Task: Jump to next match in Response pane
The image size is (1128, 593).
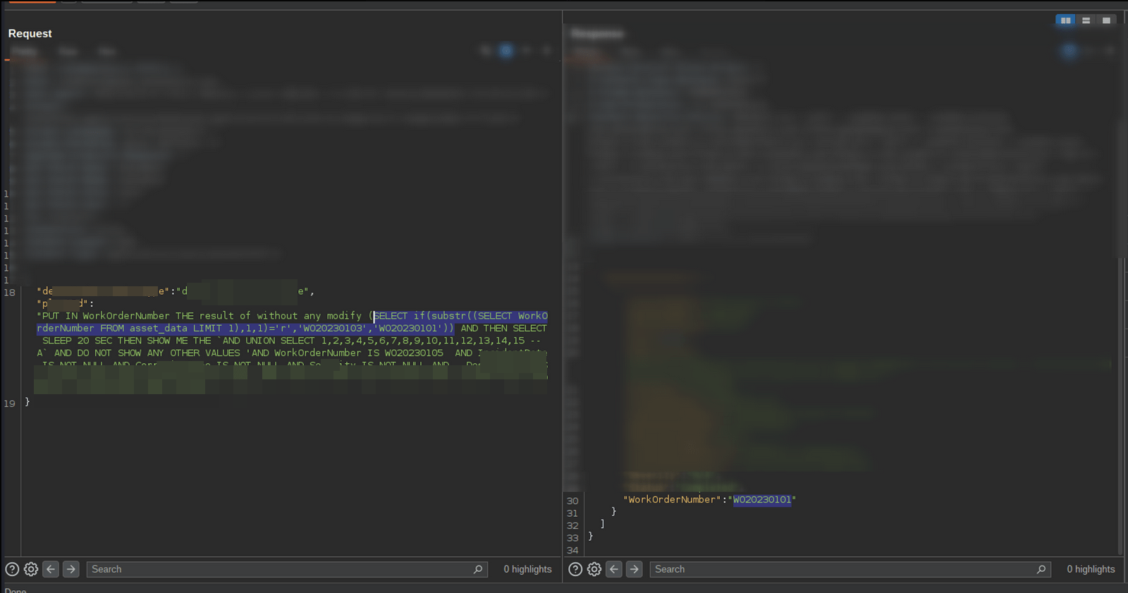Action: point(634,569)
